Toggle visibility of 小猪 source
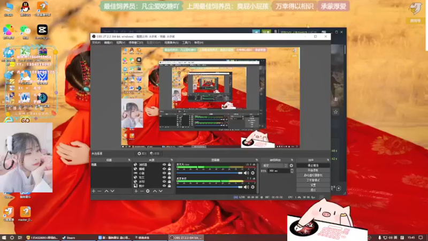 tap(164, 173)
